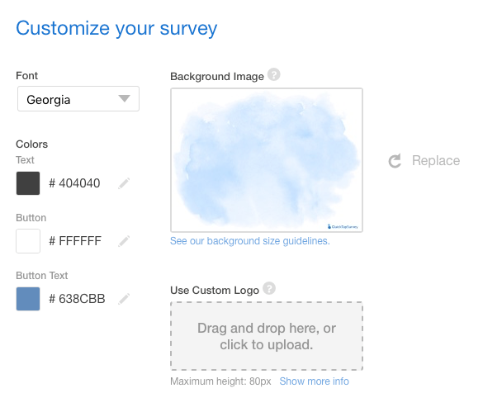Click the Background Image help question mark icon
This screenshot has width=483, height=393.
(x=273, y=74)
